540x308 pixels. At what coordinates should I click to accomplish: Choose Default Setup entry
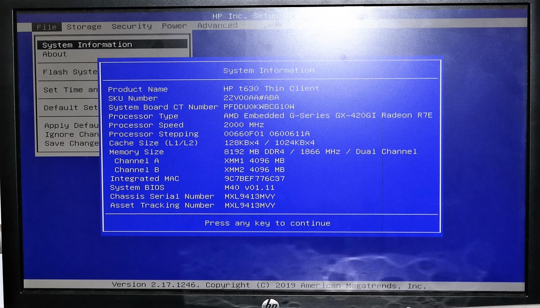point(71,108)
